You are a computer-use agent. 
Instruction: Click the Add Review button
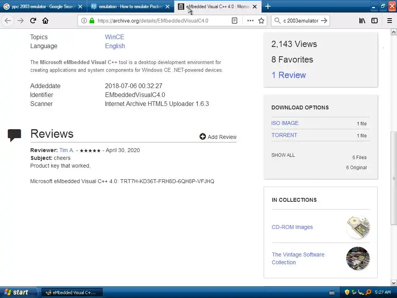tap(218, 137)
